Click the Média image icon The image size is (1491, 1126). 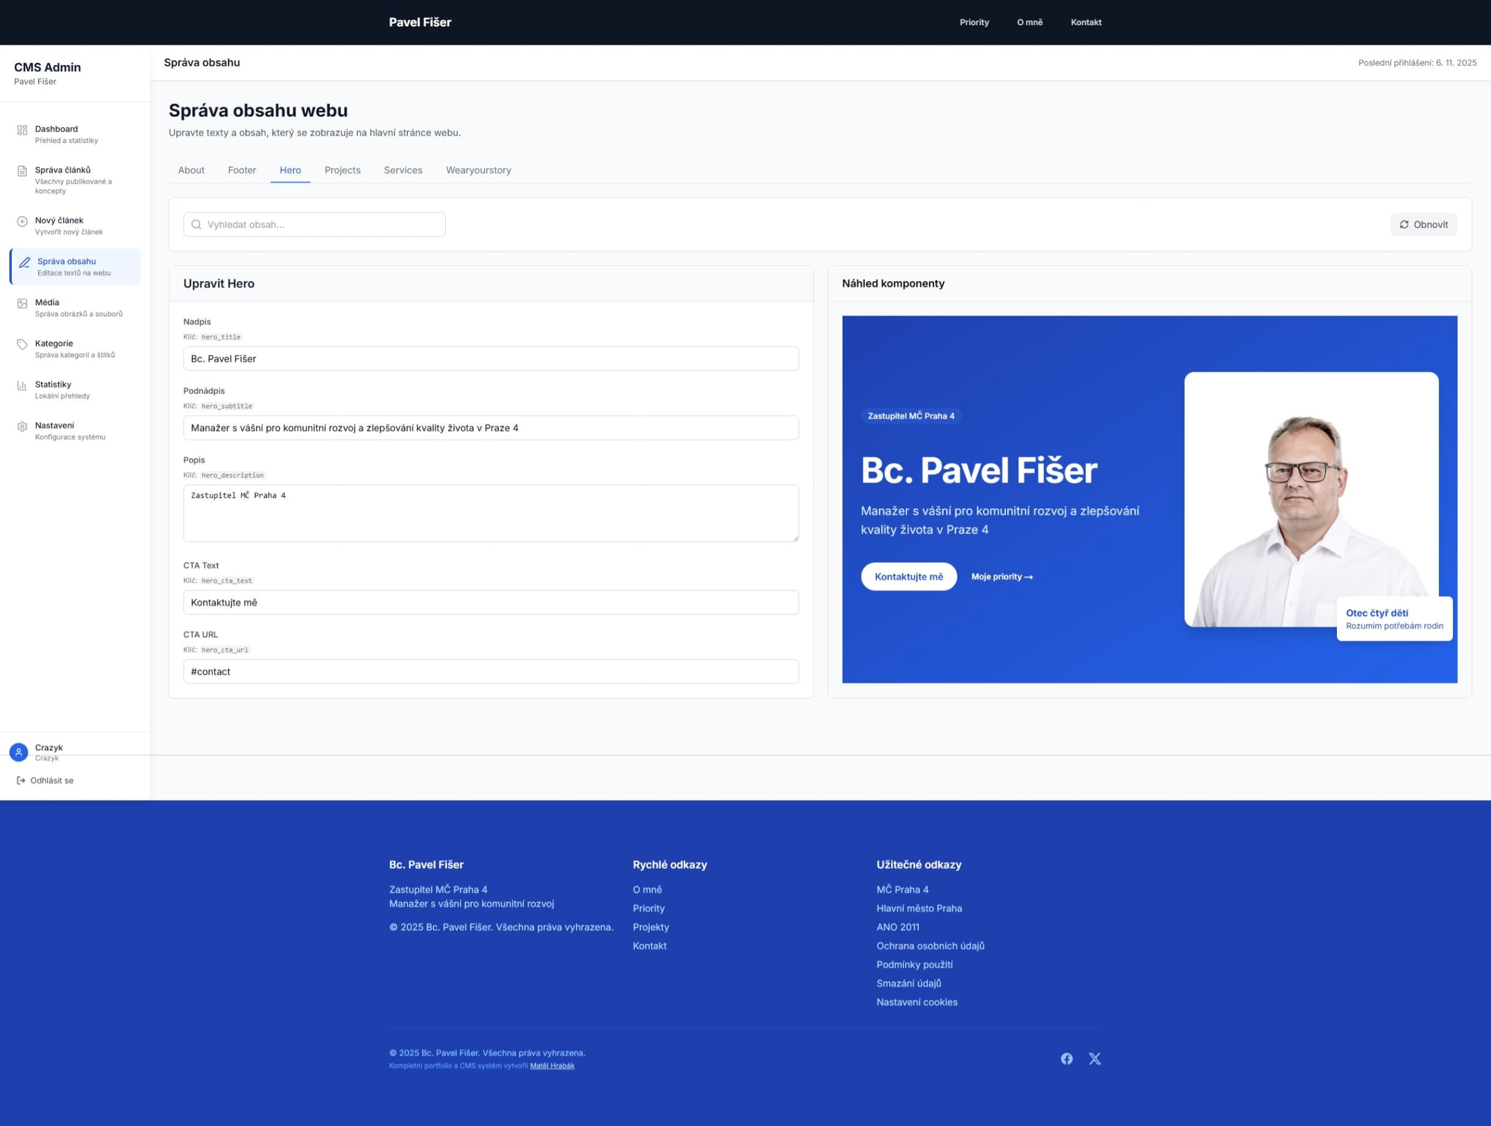pyautogui.click(x=22, y=304)
